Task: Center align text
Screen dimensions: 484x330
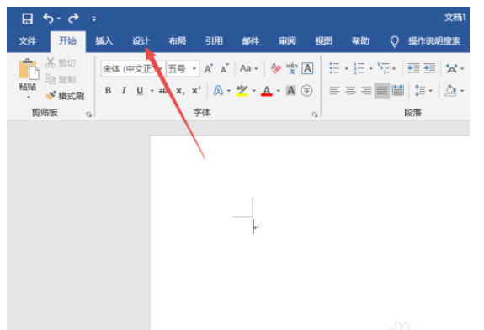Action: coord(350,90)
